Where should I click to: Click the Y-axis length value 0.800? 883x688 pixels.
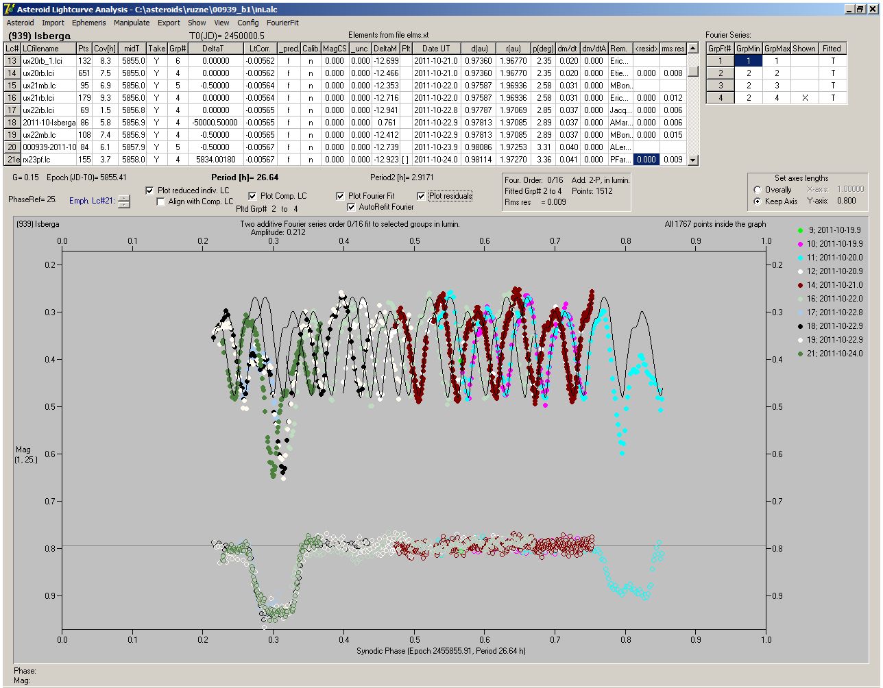point(846,201)
